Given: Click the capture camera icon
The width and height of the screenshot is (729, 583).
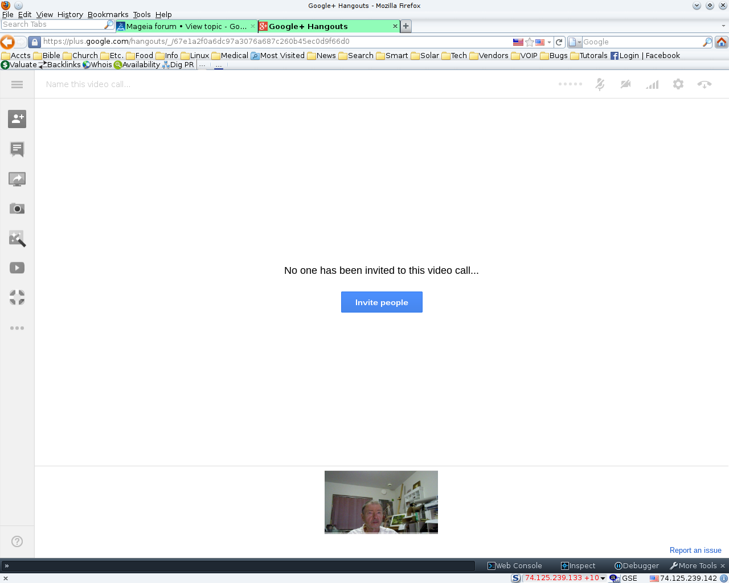Looking at the screenshot, I should pos(17,208).
